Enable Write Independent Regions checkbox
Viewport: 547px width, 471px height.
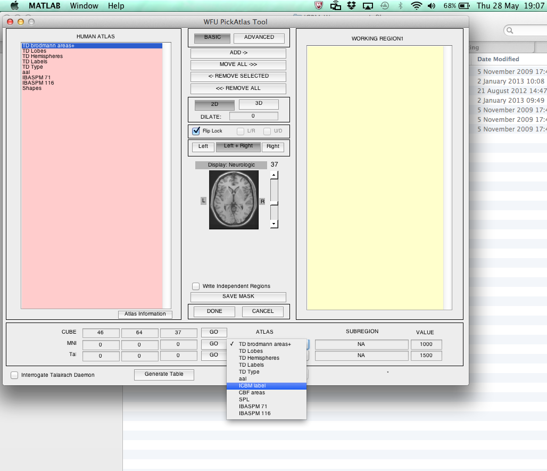click(196, 286)
